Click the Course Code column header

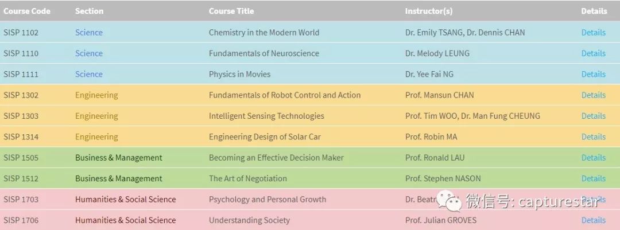point(27,11)
